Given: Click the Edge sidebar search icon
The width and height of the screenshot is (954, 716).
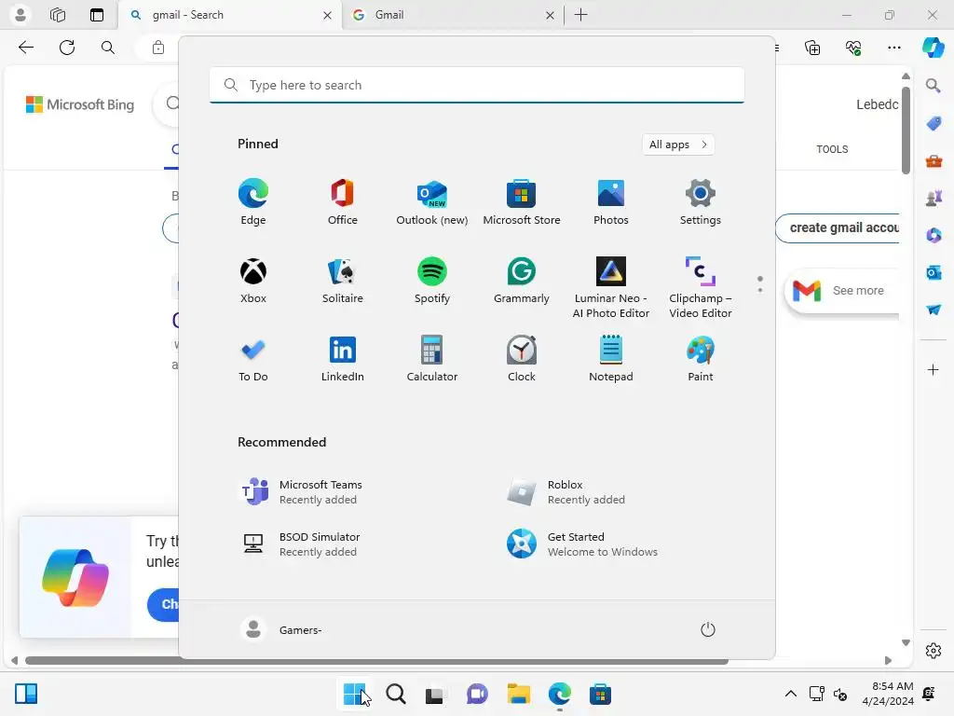Looking at the screenshot, I should (934, 86).
